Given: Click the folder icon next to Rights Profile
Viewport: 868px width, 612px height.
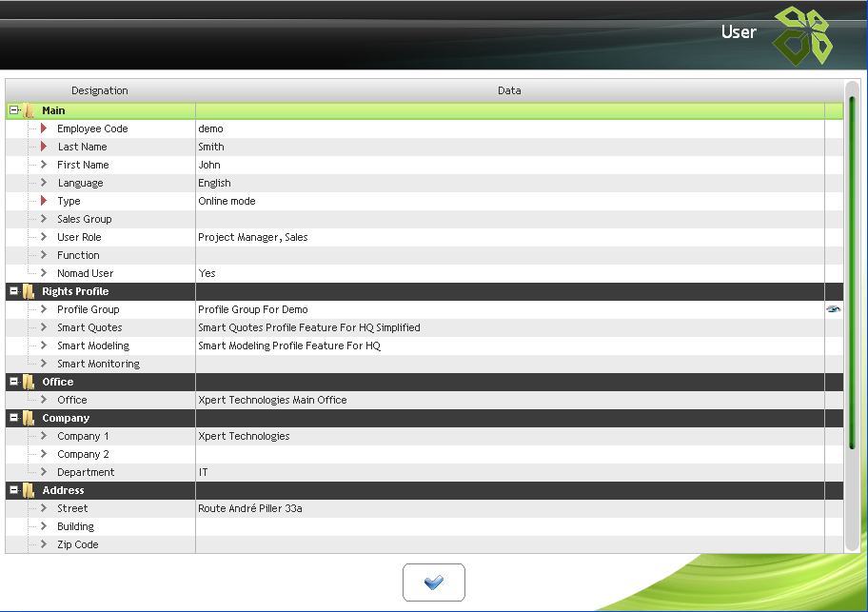Looking at the screenshot, I should pyautogui.click(x=29, y=291).
